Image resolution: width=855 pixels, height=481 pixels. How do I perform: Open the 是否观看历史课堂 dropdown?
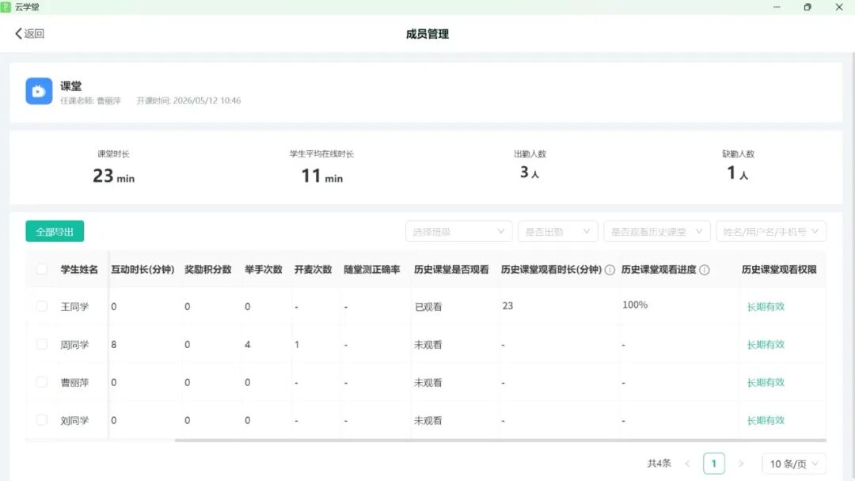[x=656, y=232]
